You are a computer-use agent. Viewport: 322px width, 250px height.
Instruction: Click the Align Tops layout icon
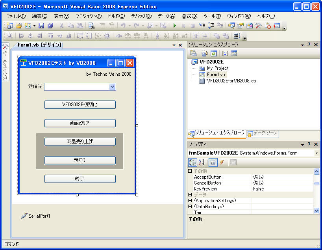(x=50, y=36)
